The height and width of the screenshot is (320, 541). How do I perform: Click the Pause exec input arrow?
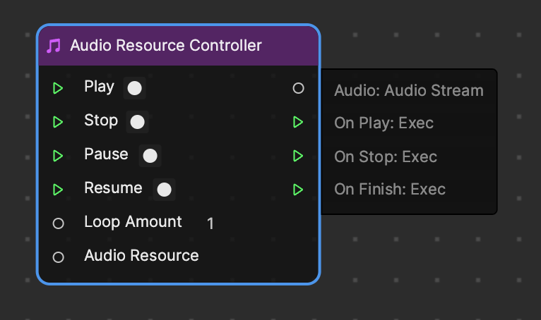(x=58, y=155)
